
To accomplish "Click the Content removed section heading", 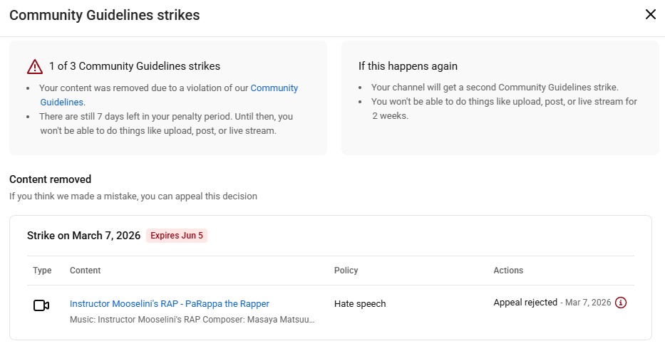I will click(50, 179).
